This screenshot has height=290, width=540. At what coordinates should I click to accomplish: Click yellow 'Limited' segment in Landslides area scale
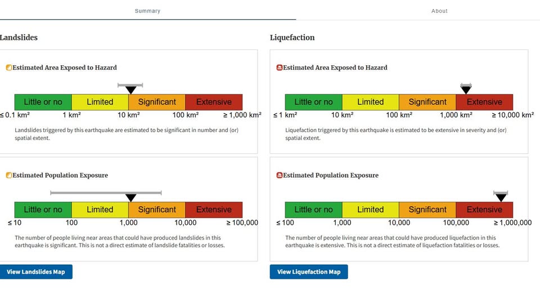[x=100, y=102]
